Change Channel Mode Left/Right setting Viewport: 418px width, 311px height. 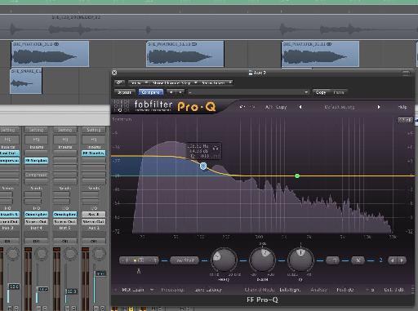(x=290, y=290)
